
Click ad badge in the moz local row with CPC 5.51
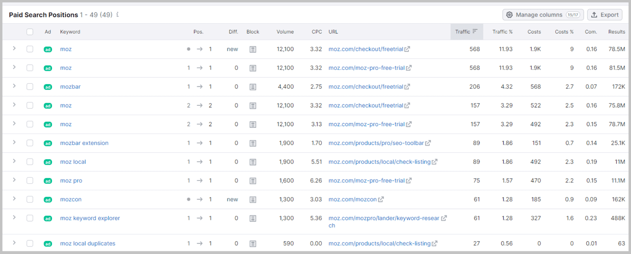point(48,162)
